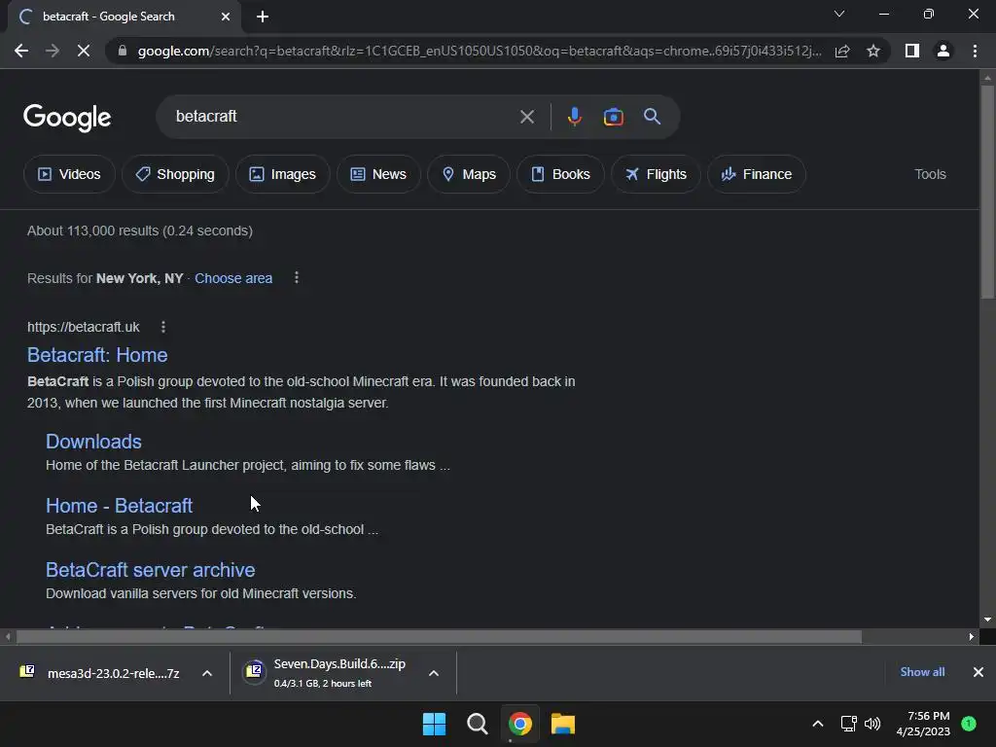Submit search with the magnifying glass icon

point(652,117)
